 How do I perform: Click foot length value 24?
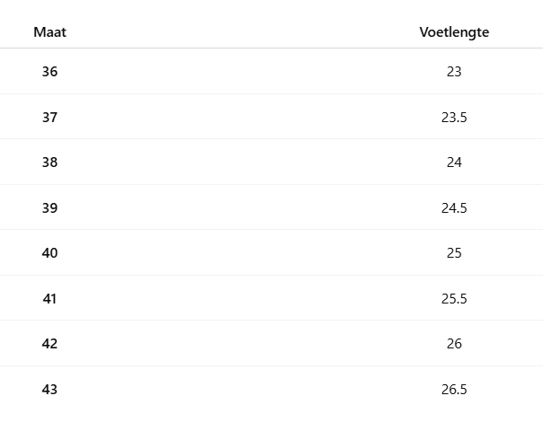(x=454, y=163)
